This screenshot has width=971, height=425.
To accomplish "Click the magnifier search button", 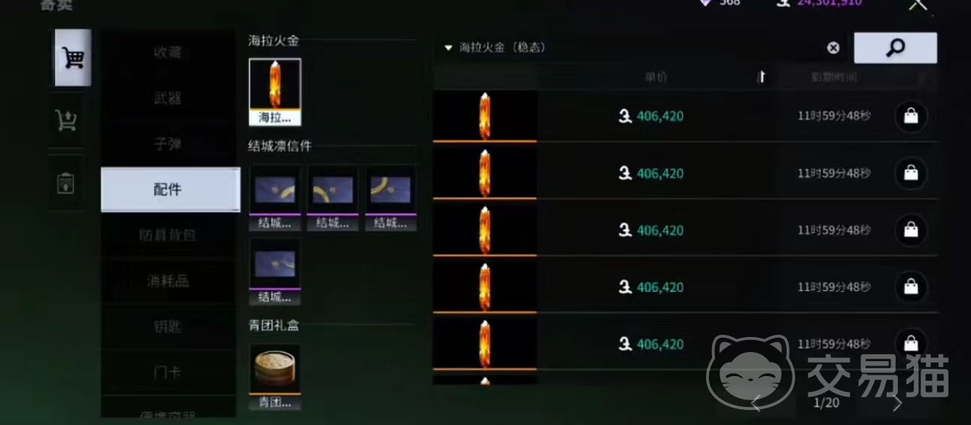I will [x=895, y=48].
